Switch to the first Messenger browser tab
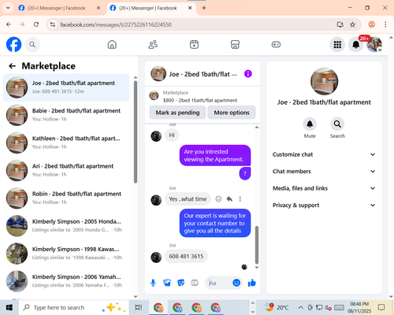Image resolution: width=394 pixels, height=315 pixels. coord(59,8)
